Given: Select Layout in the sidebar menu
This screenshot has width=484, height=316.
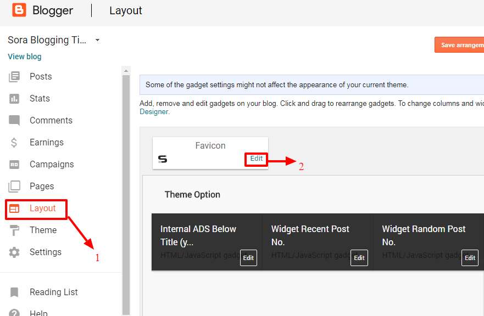Looking at the screenshot, I should click(x=36, y=210).
